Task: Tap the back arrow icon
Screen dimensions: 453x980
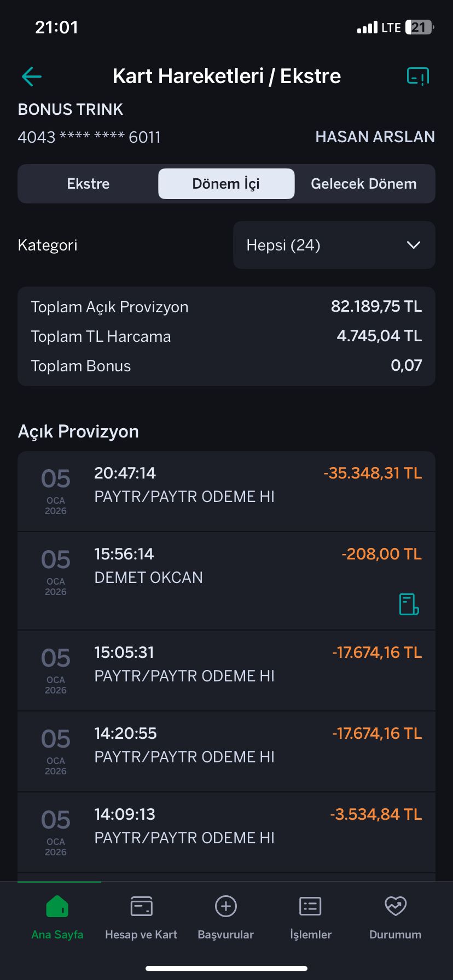Action: (x=32, y=77)
